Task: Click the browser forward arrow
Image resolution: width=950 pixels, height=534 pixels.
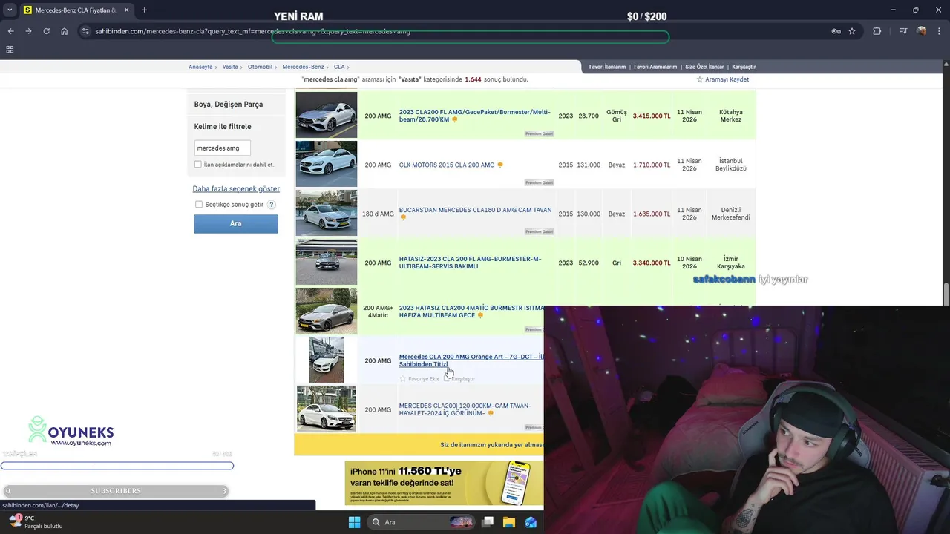Action: tap(28, 31)
